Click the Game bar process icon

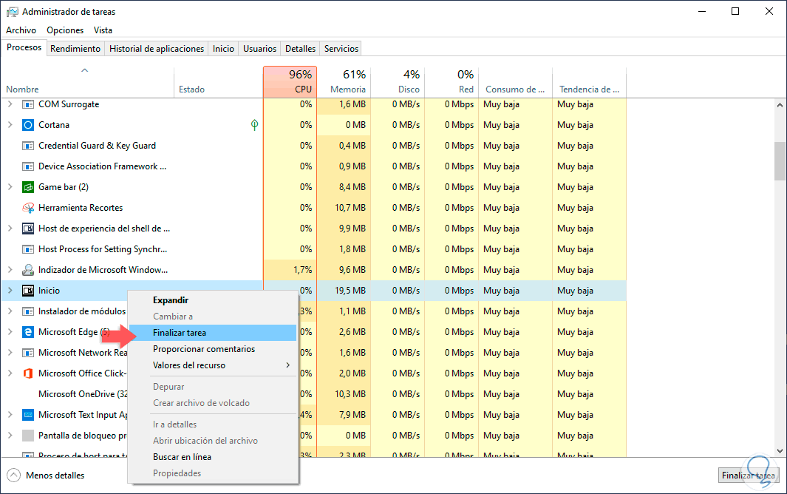(x=29, y=187)
